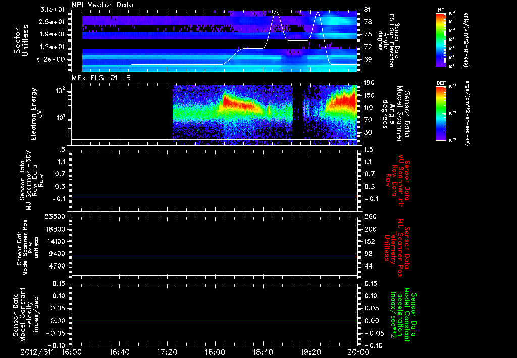Click the red 'MU Scanner Pos Telemetry' label

pyautogui.click(x=397, y=248)
